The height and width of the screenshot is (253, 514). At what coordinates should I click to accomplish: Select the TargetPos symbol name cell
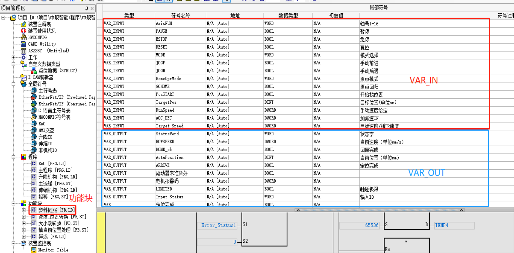[181, 102]
